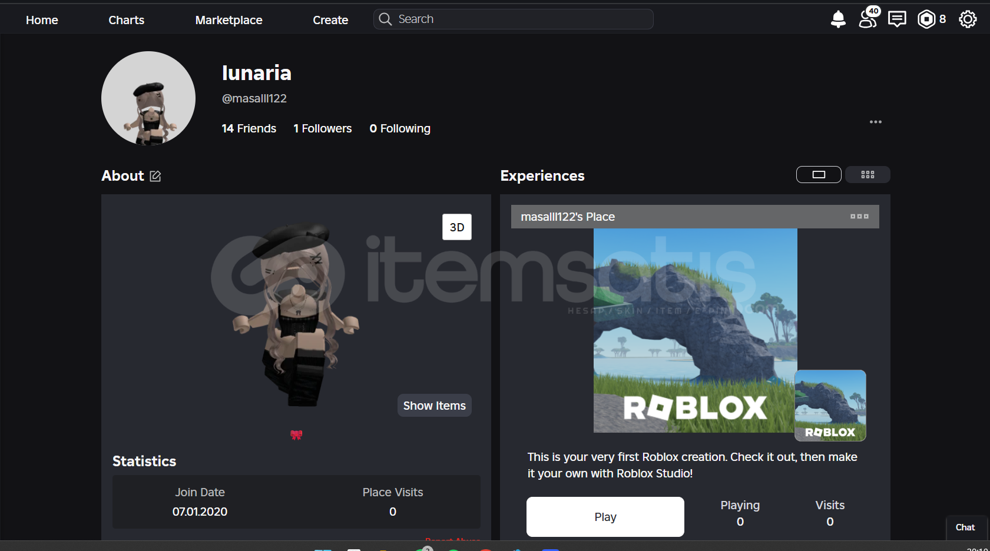Viewport: 990px width, 551px height.
Task: Click the lunaria display name
Action: pos(257,73)
